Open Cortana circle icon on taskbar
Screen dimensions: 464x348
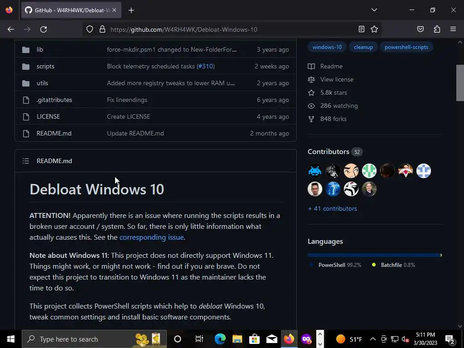[178, 339]
